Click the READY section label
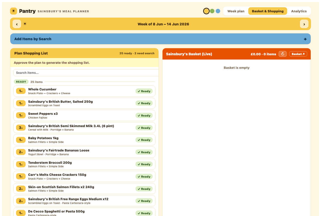Image resolution: width=321 pixels, height=216 pixels. [x=21, y=82]
